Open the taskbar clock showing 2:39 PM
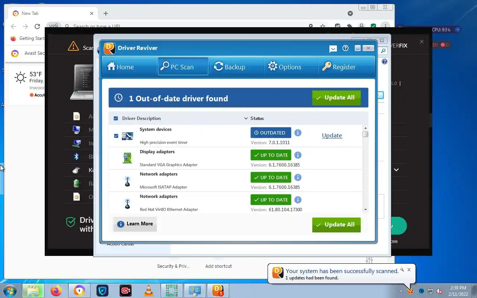Viewport: 477px width, 298px height. 458,291
